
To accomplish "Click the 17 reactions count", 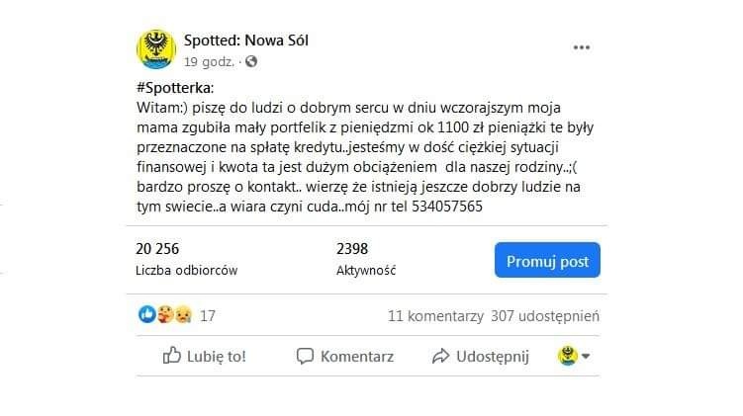I will 208,315.
